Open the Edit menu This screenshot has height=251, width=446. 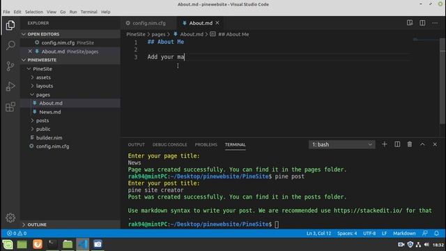pos(17,12)
